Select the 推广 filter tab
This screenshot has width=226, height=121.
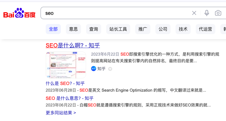(x=143, y=29)
